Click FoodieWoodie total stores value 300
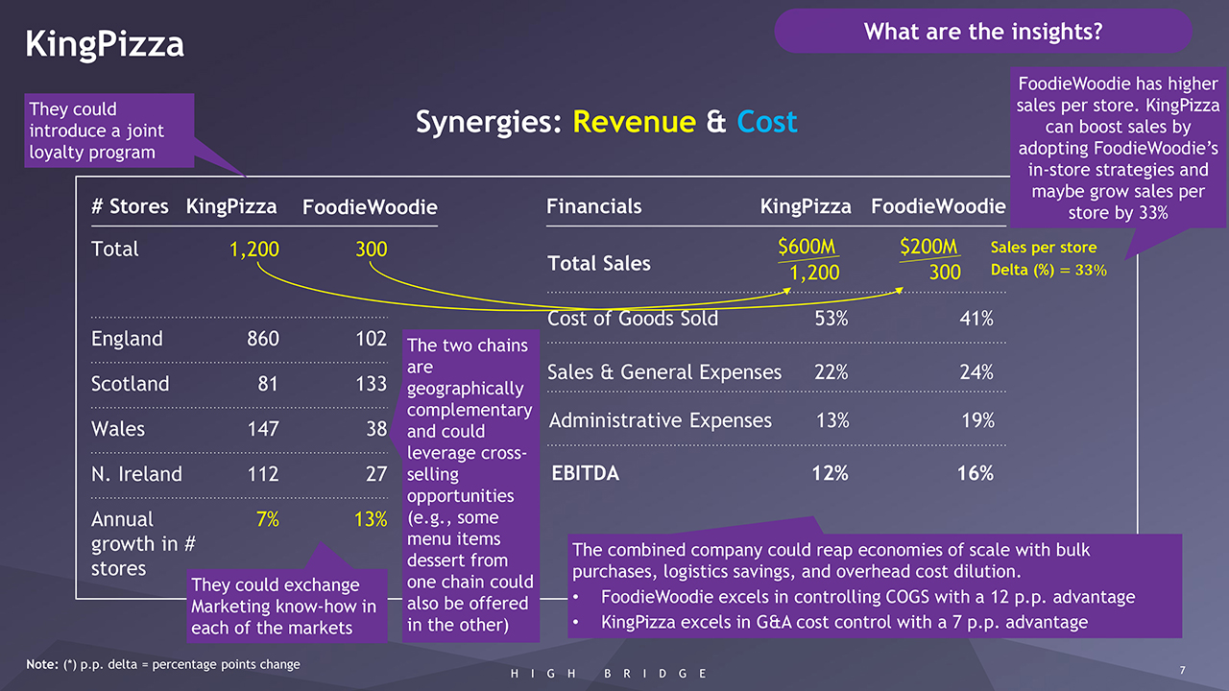This screenshot has height=691, width=1229. pos(371,250)
